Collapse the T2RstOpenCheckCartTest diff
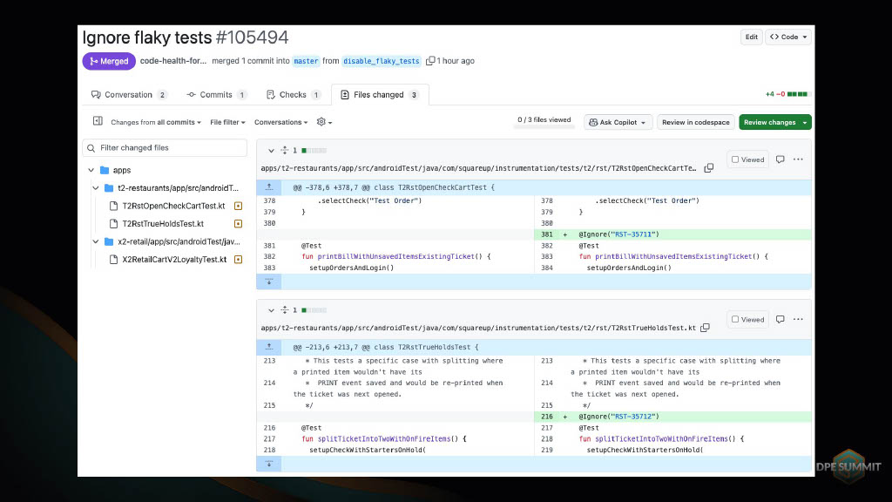Viewport: 892px width, 502px height. (271, 151)
